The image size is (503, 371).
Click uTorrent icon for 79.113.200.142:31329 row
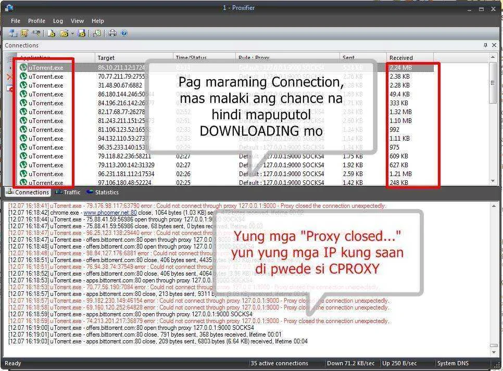(x=23, y=165)
